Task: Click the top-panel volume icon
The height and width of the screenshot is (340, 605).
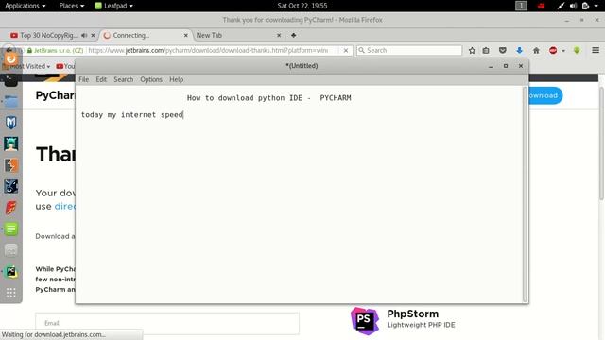Action: pyautogui.click(x=573, y=6)
